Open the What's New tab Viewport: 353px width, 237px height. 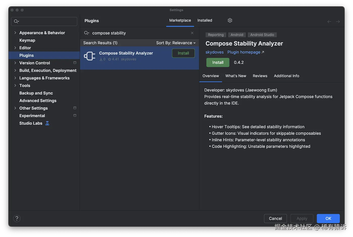click(236, 76)
